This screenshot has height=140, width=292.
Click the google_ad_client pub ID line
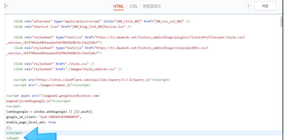[44, 117]
